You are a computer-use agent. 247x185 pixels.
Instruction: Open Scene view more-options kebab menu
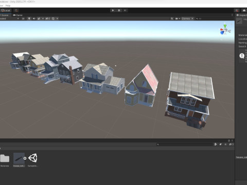(232, 15)
